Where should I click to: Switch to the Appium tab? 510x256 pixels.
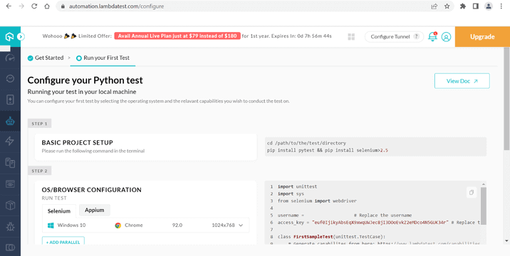94,210
